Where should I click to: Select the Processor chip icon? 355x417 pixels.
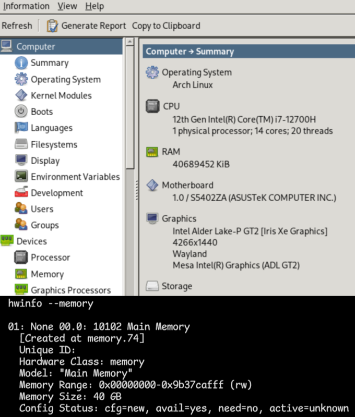coord(21,257)
